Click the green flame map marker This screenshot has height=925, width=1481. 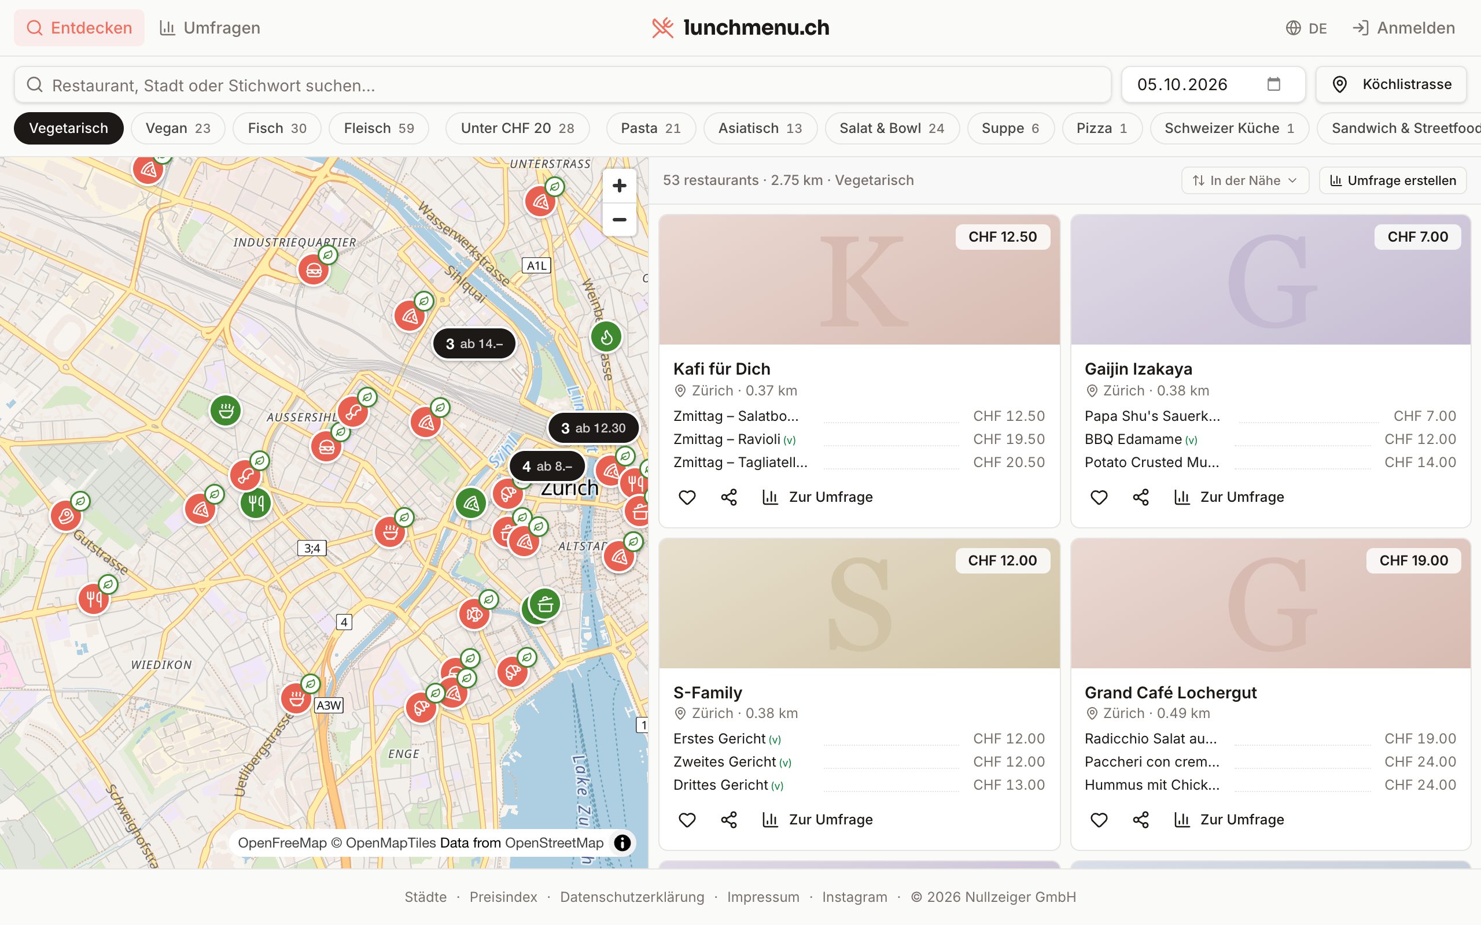click(x=606, y=337)
